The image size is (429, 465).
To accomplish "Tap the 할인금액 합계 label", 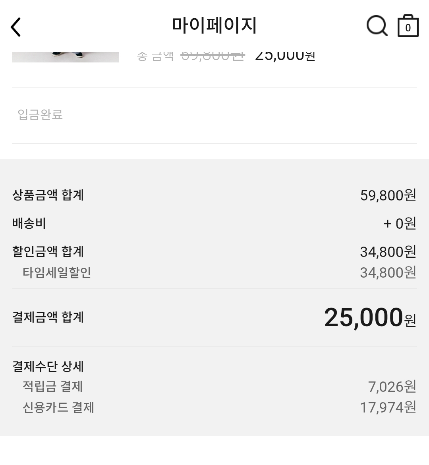I will point(48,251).
